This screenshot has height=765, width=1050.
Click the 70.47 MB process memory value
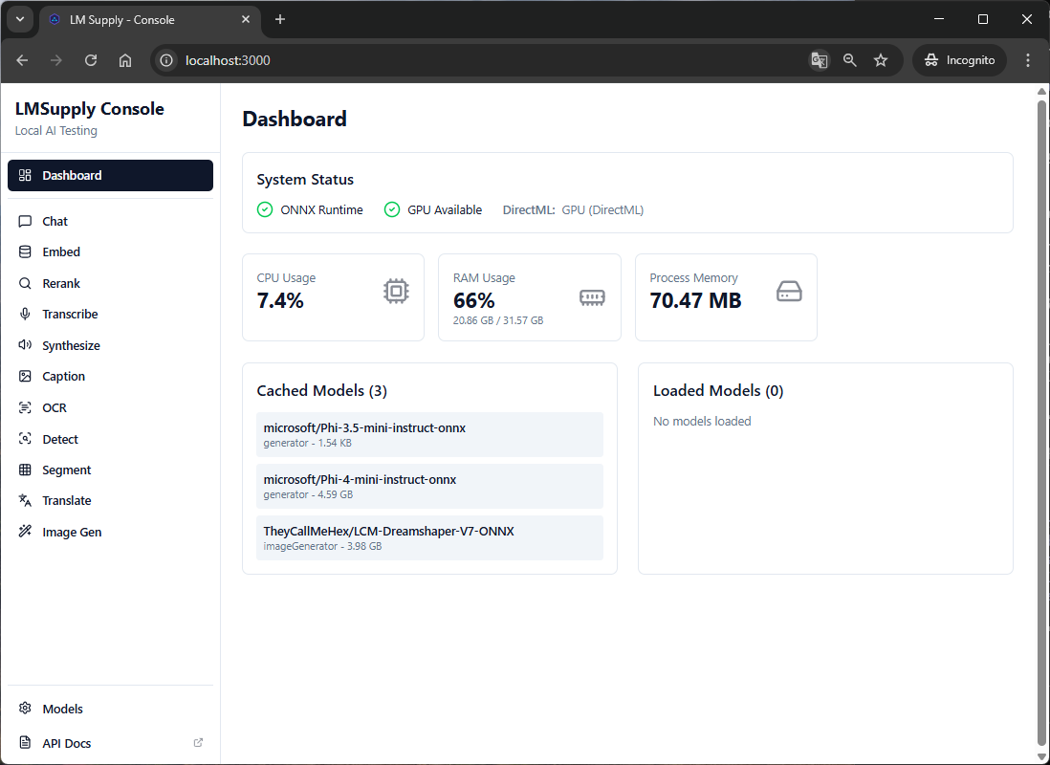(696, 301)
